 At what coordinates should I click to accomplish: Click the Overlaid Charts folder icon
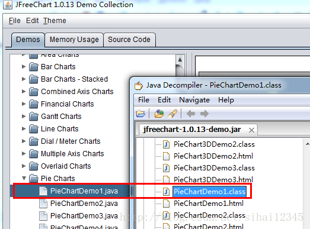click(x=33, y=166)
